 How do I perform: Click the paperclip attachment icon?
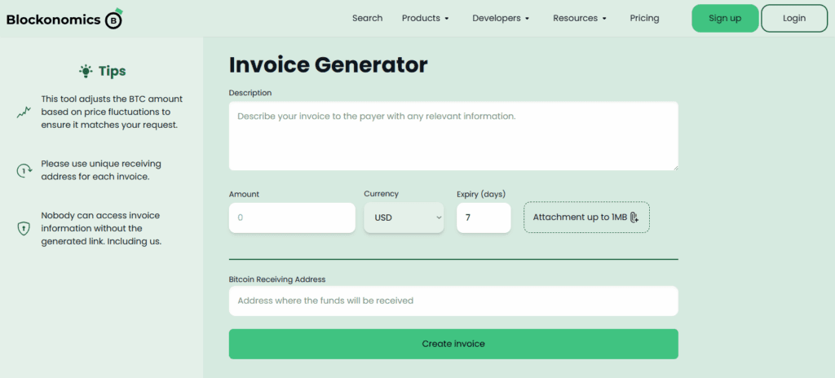[634, 218]
